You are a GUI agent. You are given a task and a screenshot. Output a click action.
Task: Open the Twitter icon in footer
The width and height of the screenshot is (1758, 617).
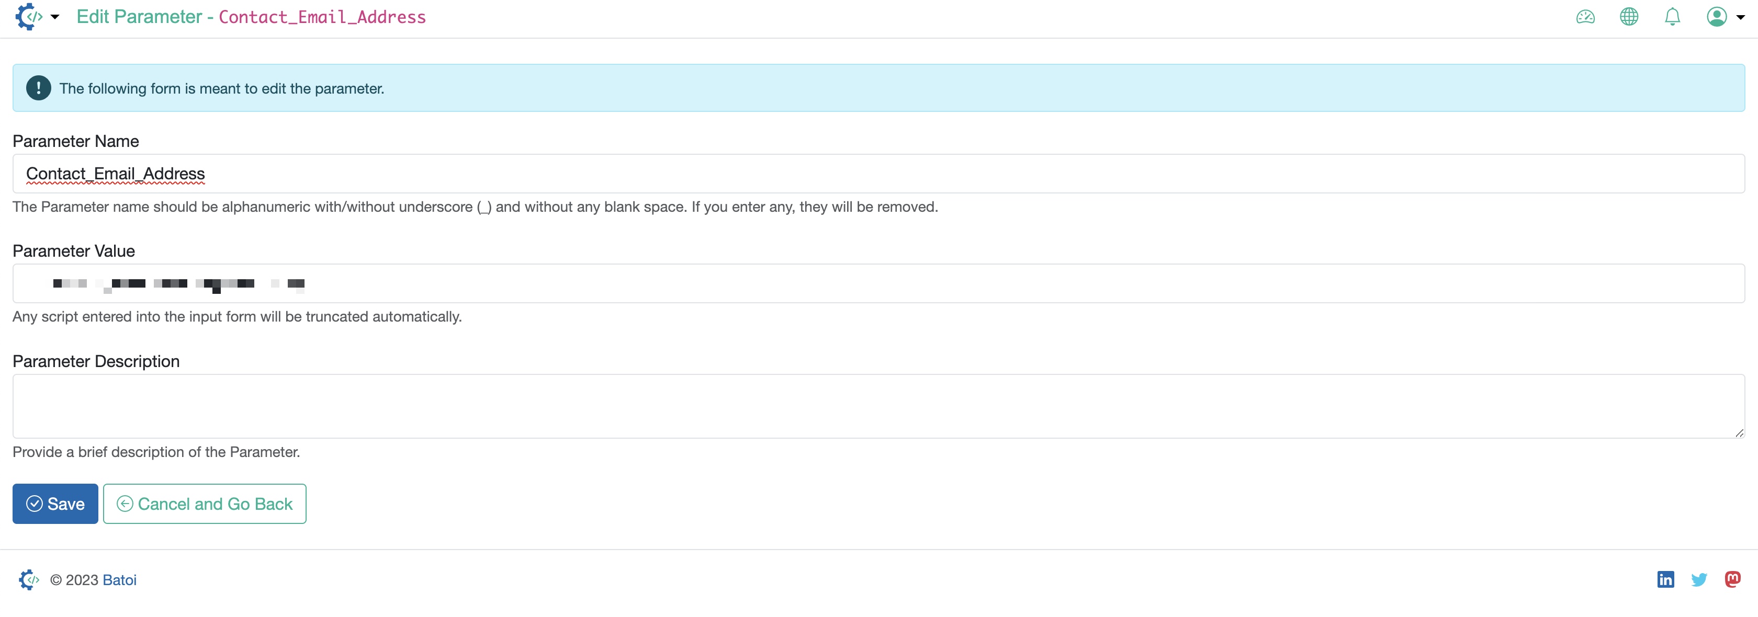coord(1699,579)
